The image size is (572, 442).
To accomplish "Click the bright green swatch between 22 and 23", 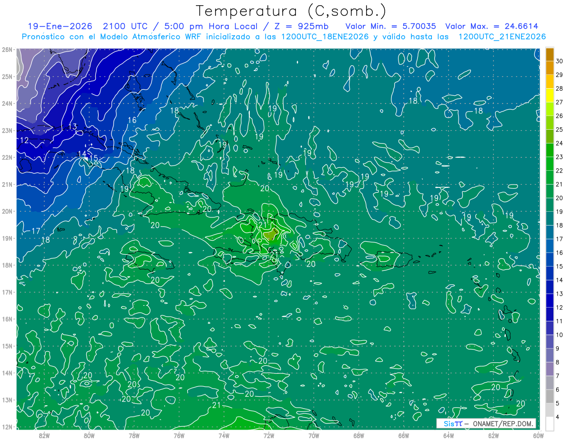I will pyautogui.click(x=550, y=164).
